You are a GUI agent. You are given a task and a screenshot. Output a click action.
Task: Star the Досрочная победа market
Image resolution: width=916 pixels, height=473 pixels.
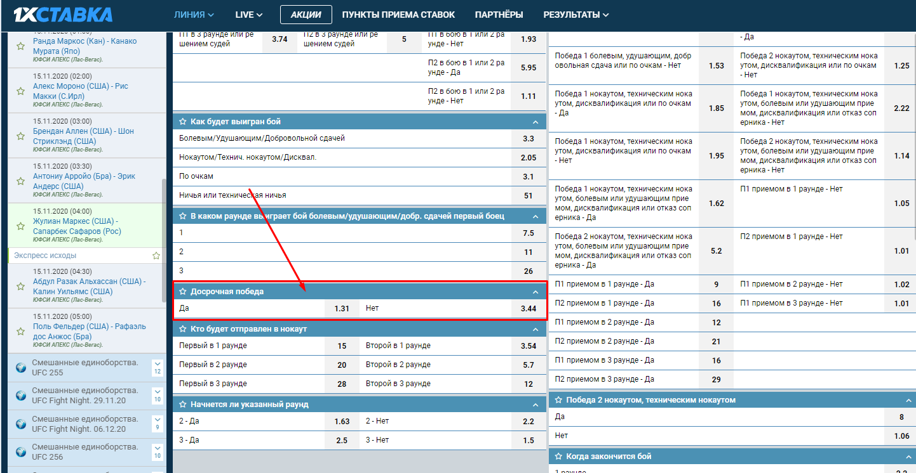pyautogui.click(x=183, y=292)
